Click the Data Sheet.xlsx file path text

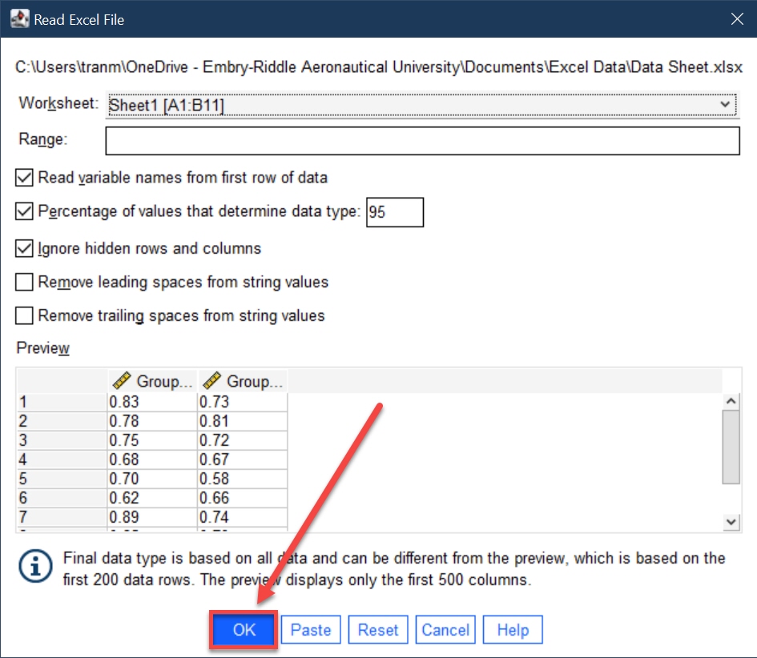(378, 67)
